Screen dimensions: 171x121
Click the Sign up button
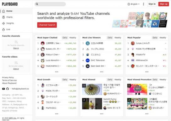click(163, 4)
